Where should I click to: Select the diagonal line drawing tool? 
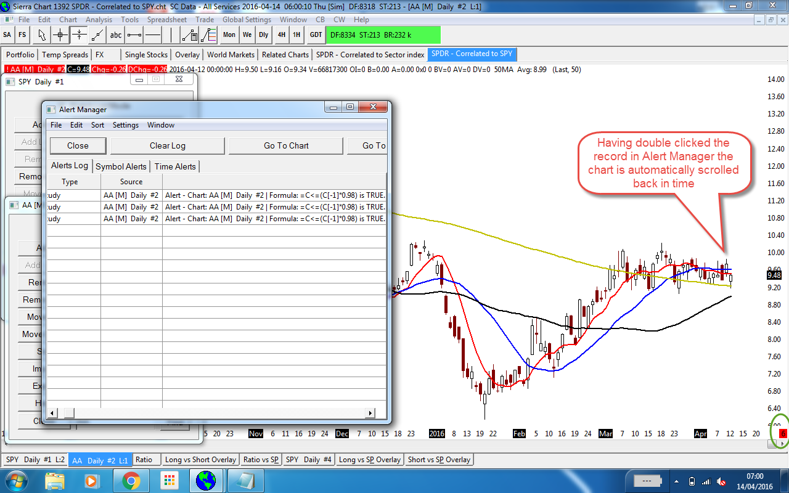(97, 35)
